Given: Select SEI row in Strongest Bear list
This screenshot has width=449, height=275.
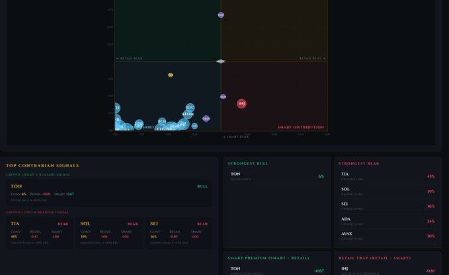Looking at the screenshot, I should pos(388,206).
